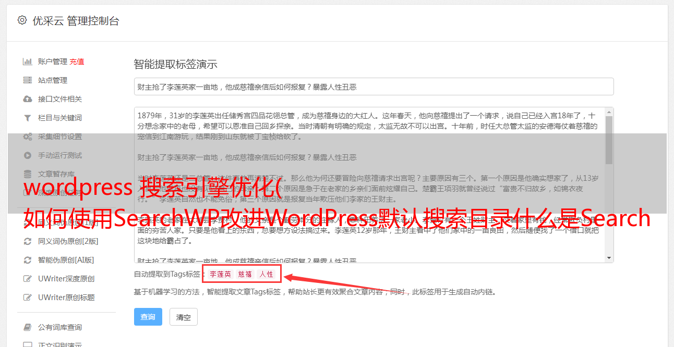This screenshot has height=347, width=674.
Task: Click the book icon beside 公有词库查询
Action: [28, 327]
